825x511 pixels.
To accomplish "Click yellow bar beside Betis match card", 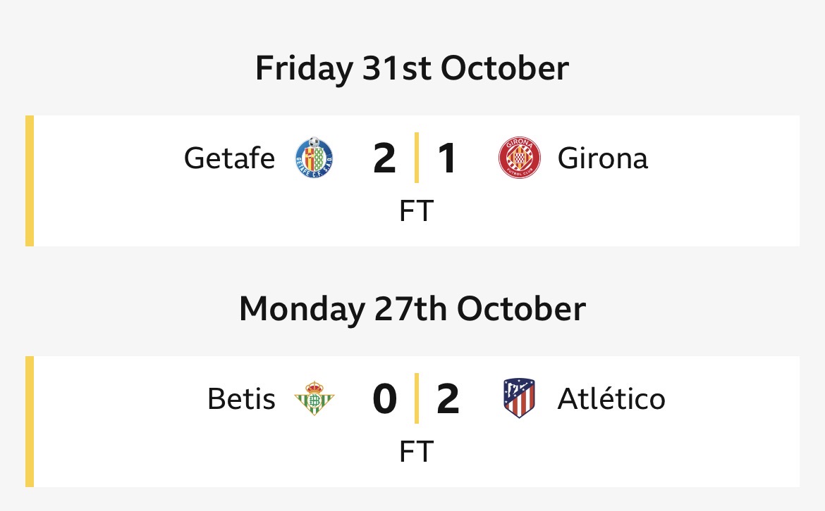I will [x=30, y=422].
